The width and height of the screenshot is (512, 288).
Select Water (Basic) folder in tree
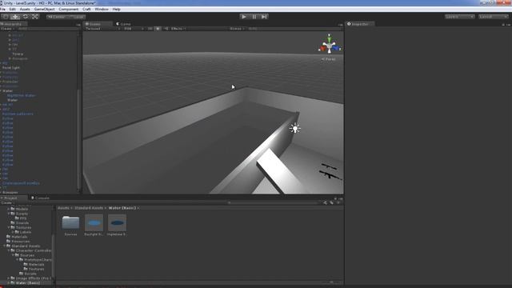pos(27,282)
